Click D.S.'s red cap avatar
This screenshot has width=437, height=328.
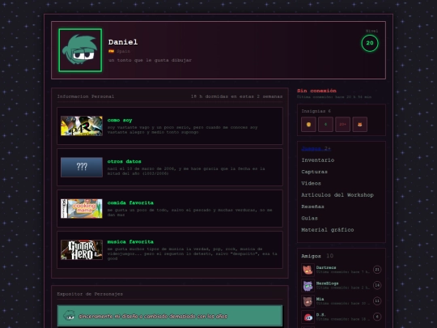(308, 317)
